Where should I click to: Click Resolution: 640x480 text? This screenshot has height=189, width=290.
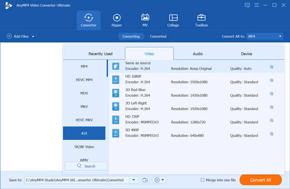(x=187, y=136)
